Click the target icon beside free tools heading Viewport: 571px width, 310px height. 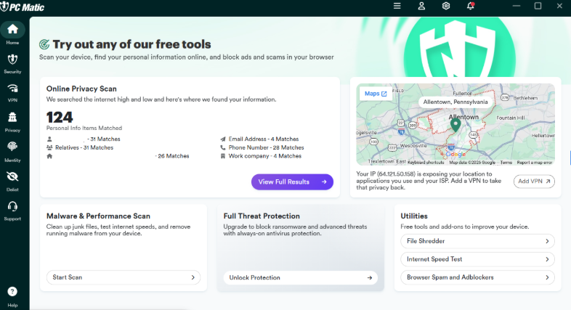click(44, 44)
